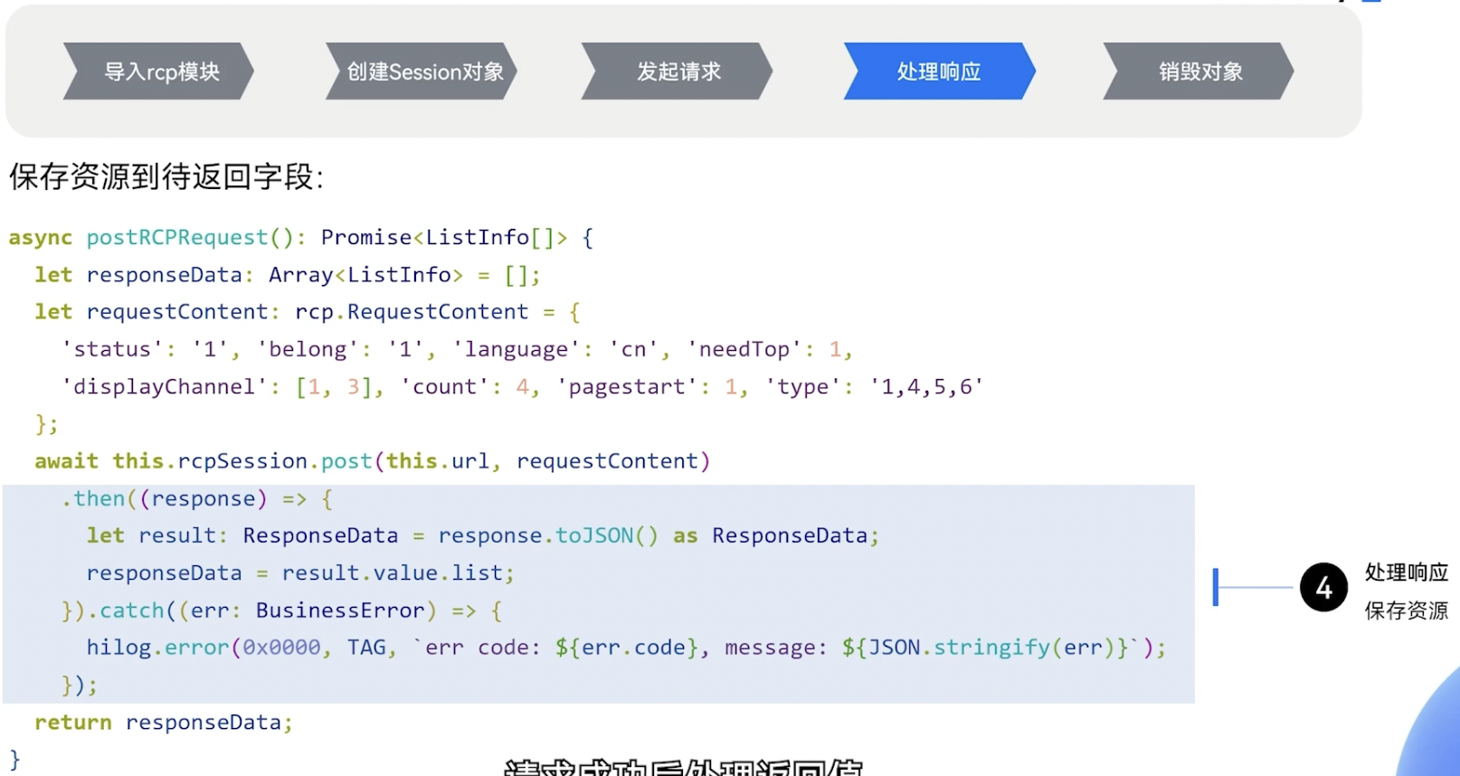
Task: Click the line starting with 'status': '1'
Action: [x=457, y=349]
